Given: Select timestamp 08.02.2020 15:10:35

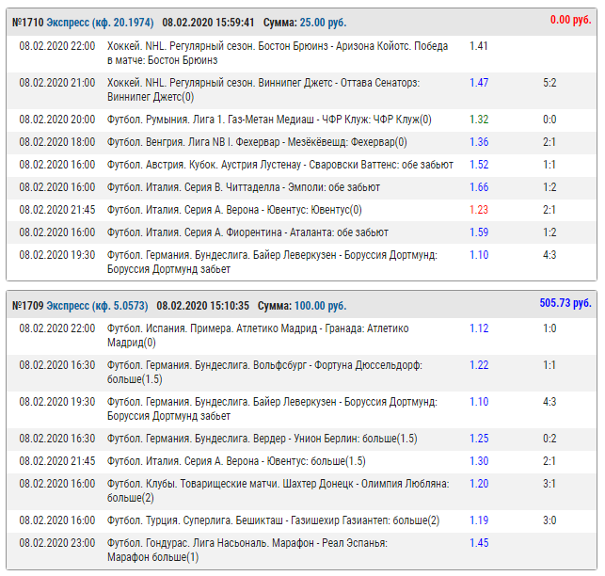Looking at the screenshot, I should [x=202, y=306].
